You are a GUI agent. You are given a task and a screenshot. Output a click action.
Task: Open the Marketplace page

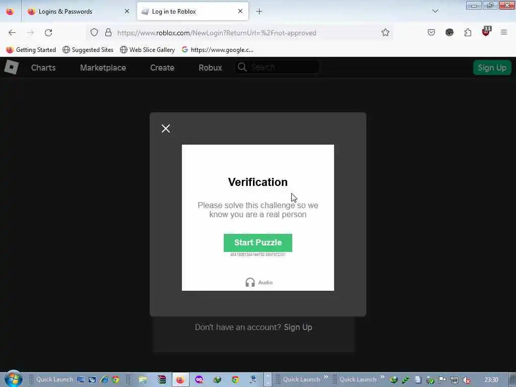tap(103, 68)
